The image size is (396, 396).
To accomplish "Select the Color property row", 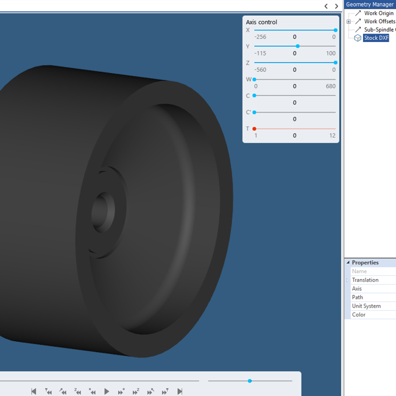I will pos(359,315).
